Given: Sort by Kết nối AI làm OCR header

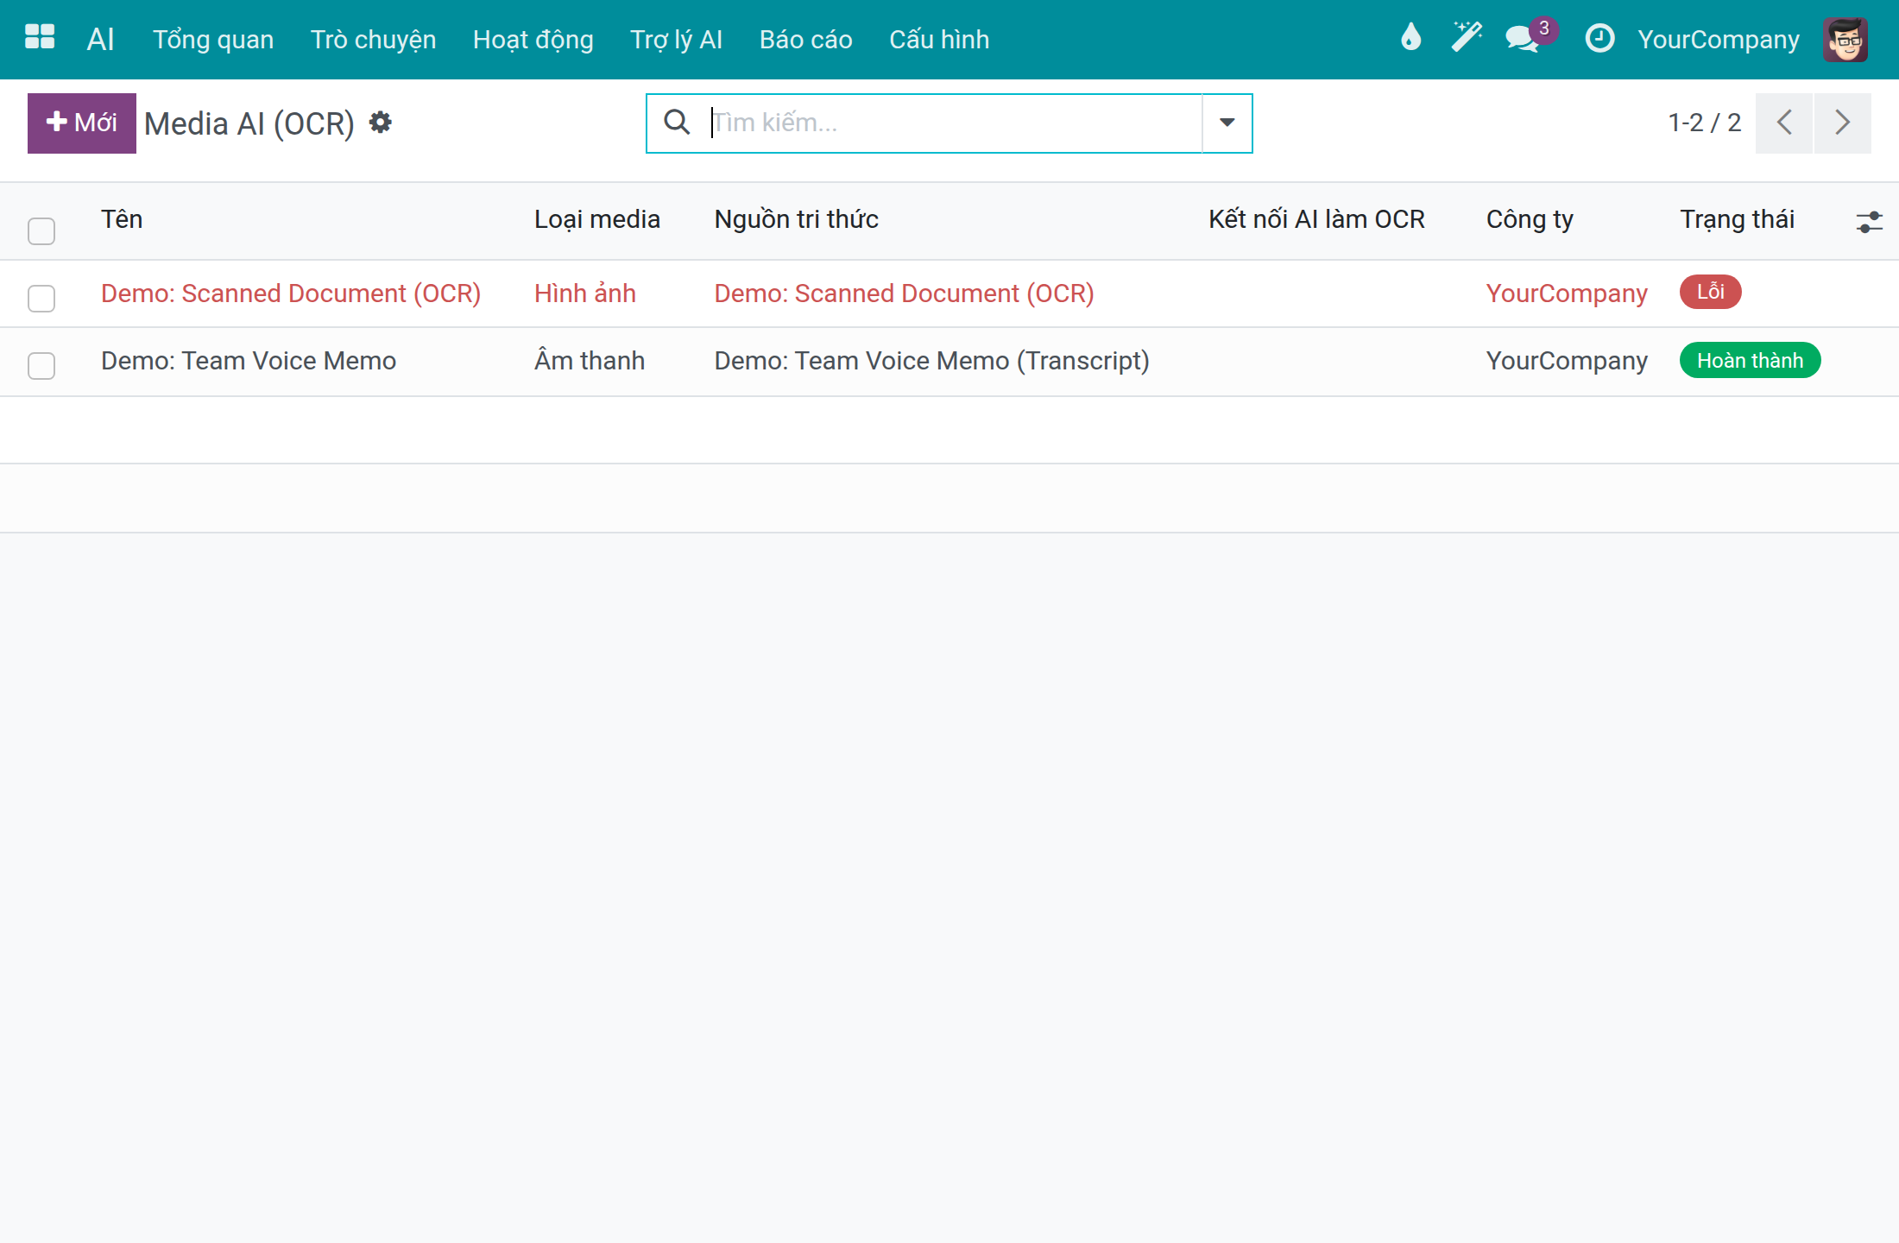Looking at the screenshot, I should [x=1316, y=219].
